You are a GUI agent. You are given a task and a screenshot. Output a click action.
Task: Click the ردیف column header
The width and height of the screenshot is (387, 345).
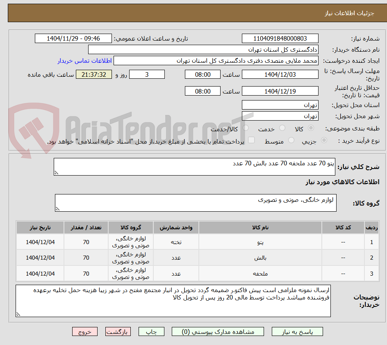(372, 227)
